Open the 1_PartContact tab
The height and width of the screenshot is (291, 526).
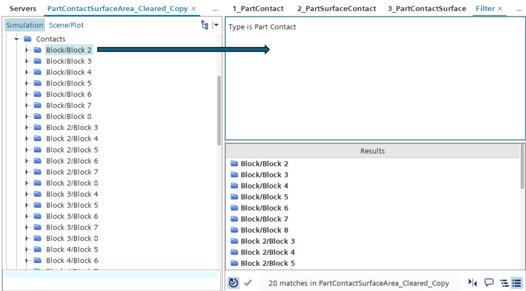(x=258, y=9)
